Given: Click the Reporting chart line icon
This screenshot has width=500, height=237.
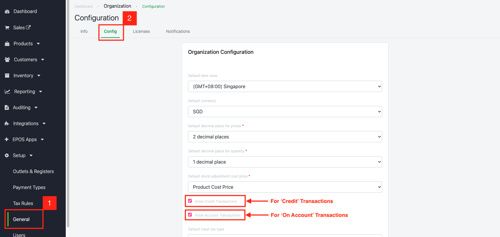Looking at the screenshot, I should (7, 91).
